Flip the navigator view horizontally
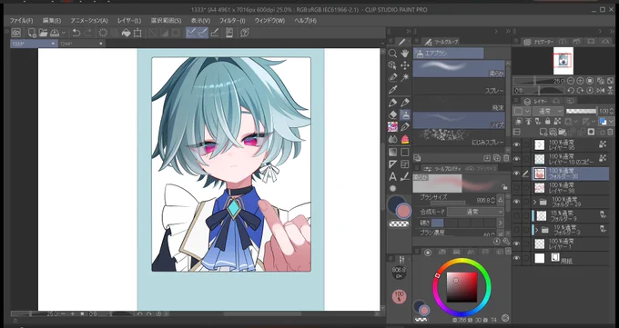 point(601,90)
